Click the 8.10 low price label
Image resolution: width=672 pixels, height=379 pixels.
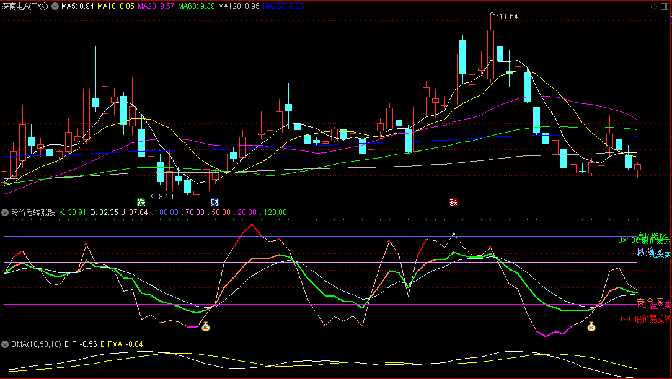tap(166, 197)
